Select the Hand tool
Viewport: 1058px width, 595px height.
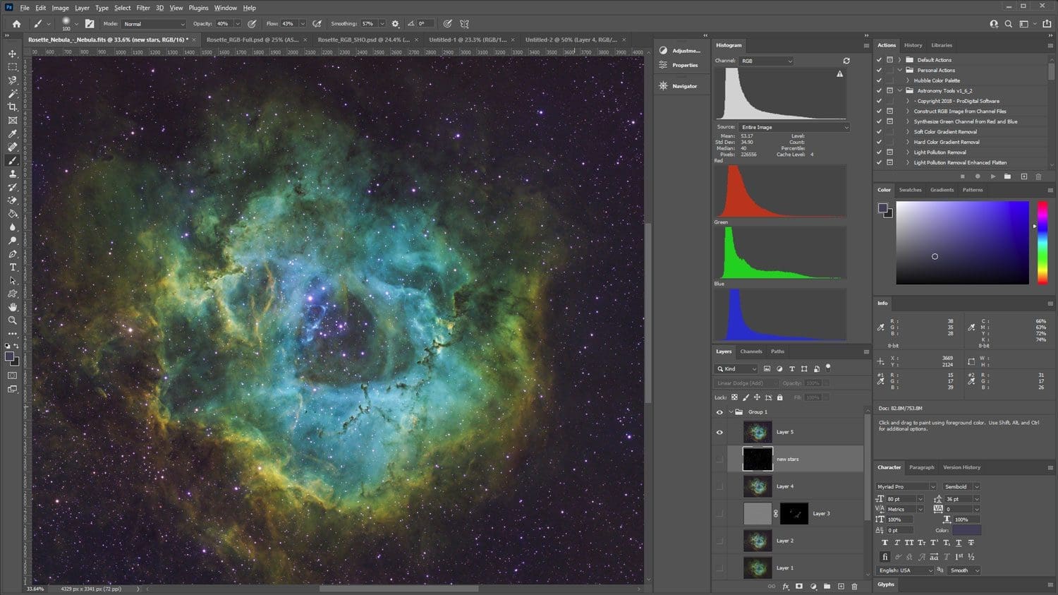point(12,307)
